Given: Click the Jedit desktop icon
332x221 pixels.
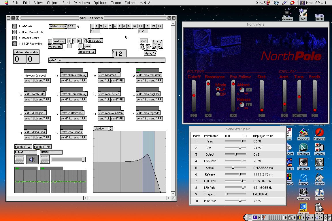Looking at the screenshot, I should pyautogui.click(x=303, y=14).
